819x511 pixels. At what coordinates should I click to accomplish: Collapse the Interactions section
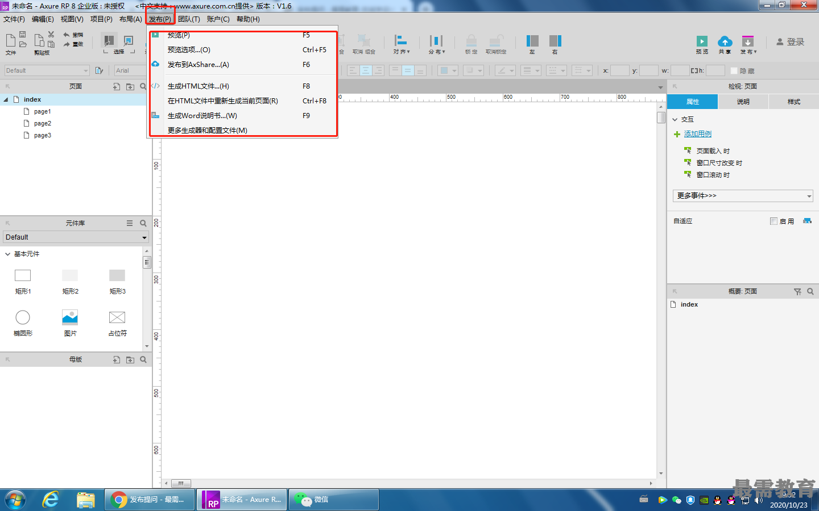[675, 119]
